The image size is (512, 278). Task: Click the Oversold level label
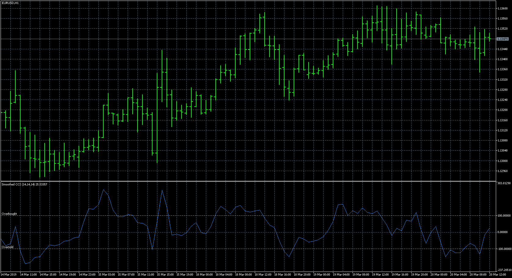point(8,247)
